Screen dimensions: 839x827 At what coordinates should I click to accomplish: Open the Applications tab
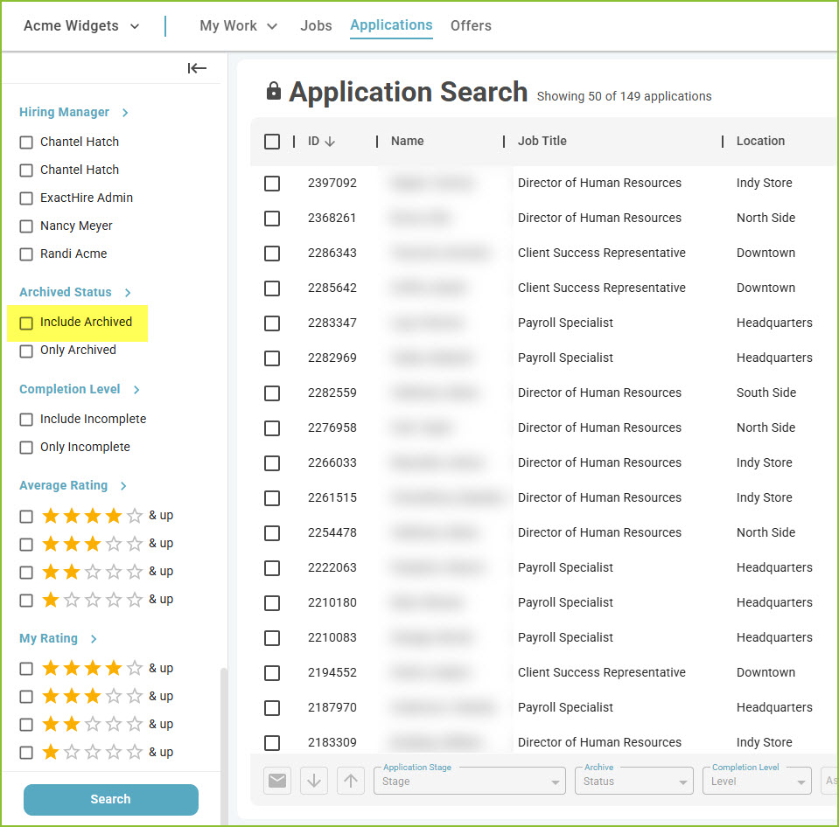click(391, 25)
